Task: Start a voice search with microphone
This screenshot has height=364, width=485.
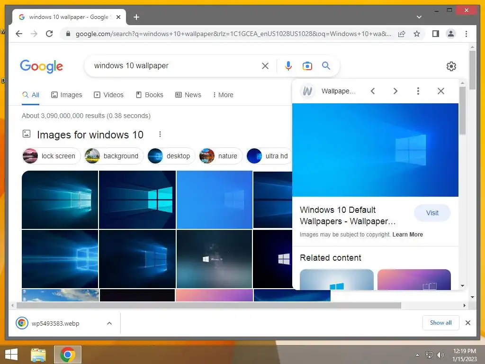Action: click(x=288, y=66)
